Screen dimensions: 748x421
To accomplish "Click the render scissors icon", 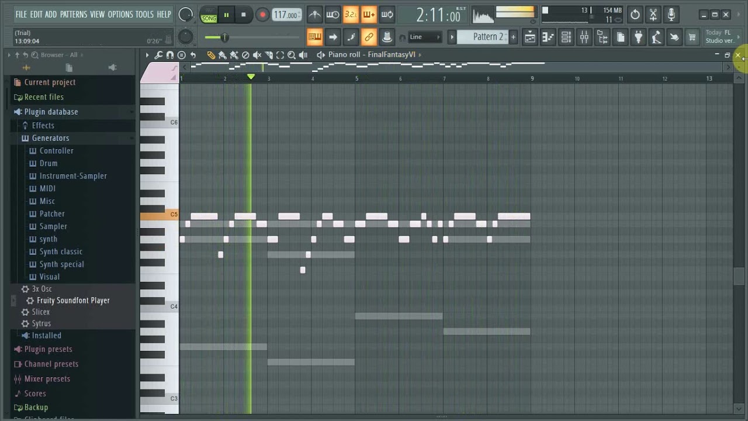I will (653, 15).
